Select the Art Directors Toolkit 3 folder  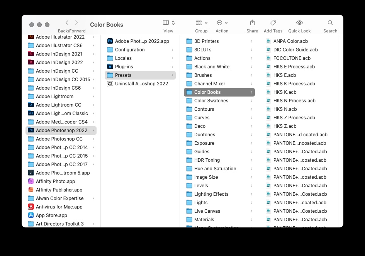click(61, 224)
